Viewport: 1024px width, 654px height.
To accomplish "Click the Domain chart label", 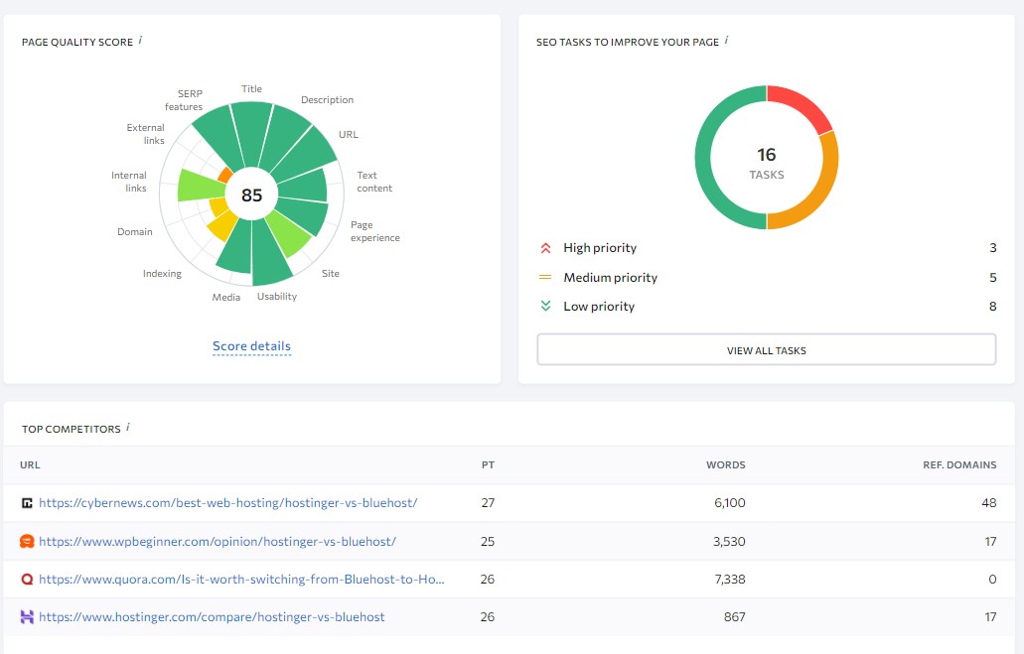I will click(134, 231).
